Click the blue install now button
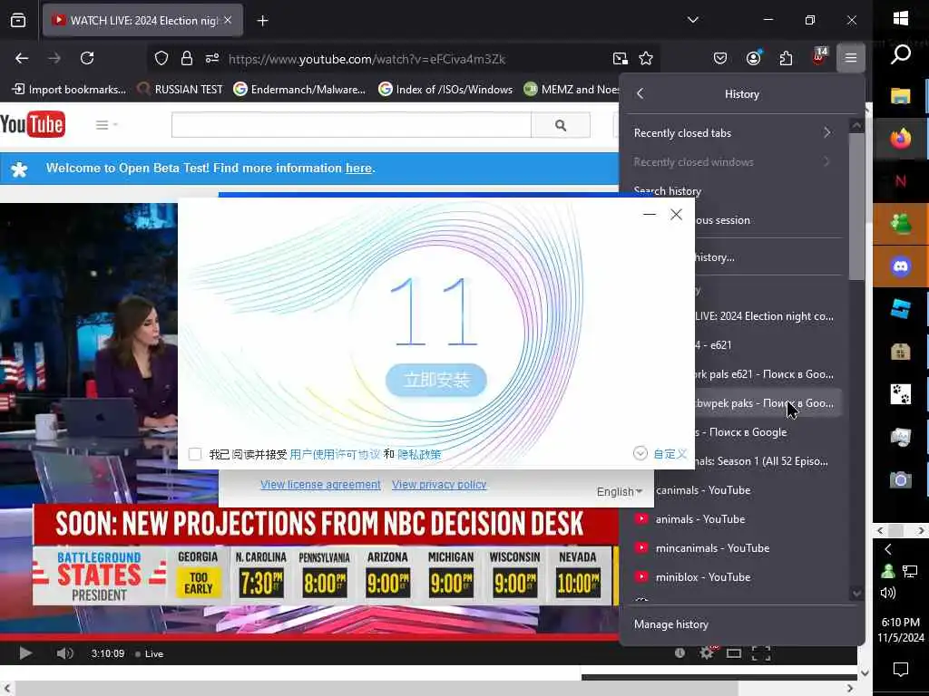The width and height of the screenshot is (929, 696). point(436,380)
